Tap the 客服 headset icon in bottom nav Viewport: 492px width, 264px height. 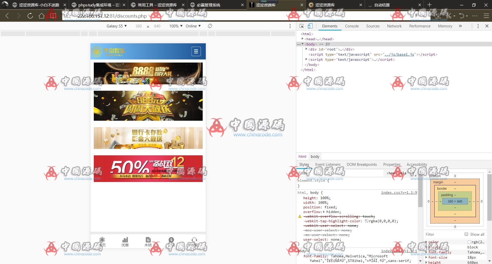coord(194,242)
